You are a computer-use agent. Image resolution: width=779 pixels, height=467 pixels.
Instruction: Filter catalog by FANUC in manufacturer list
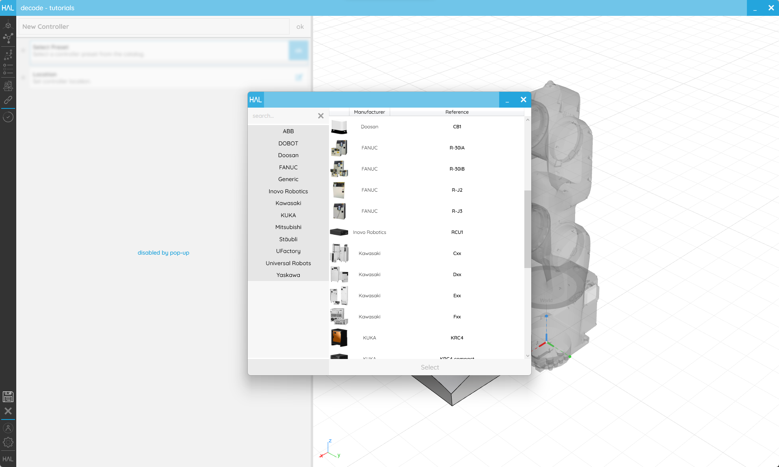[288, 167]
